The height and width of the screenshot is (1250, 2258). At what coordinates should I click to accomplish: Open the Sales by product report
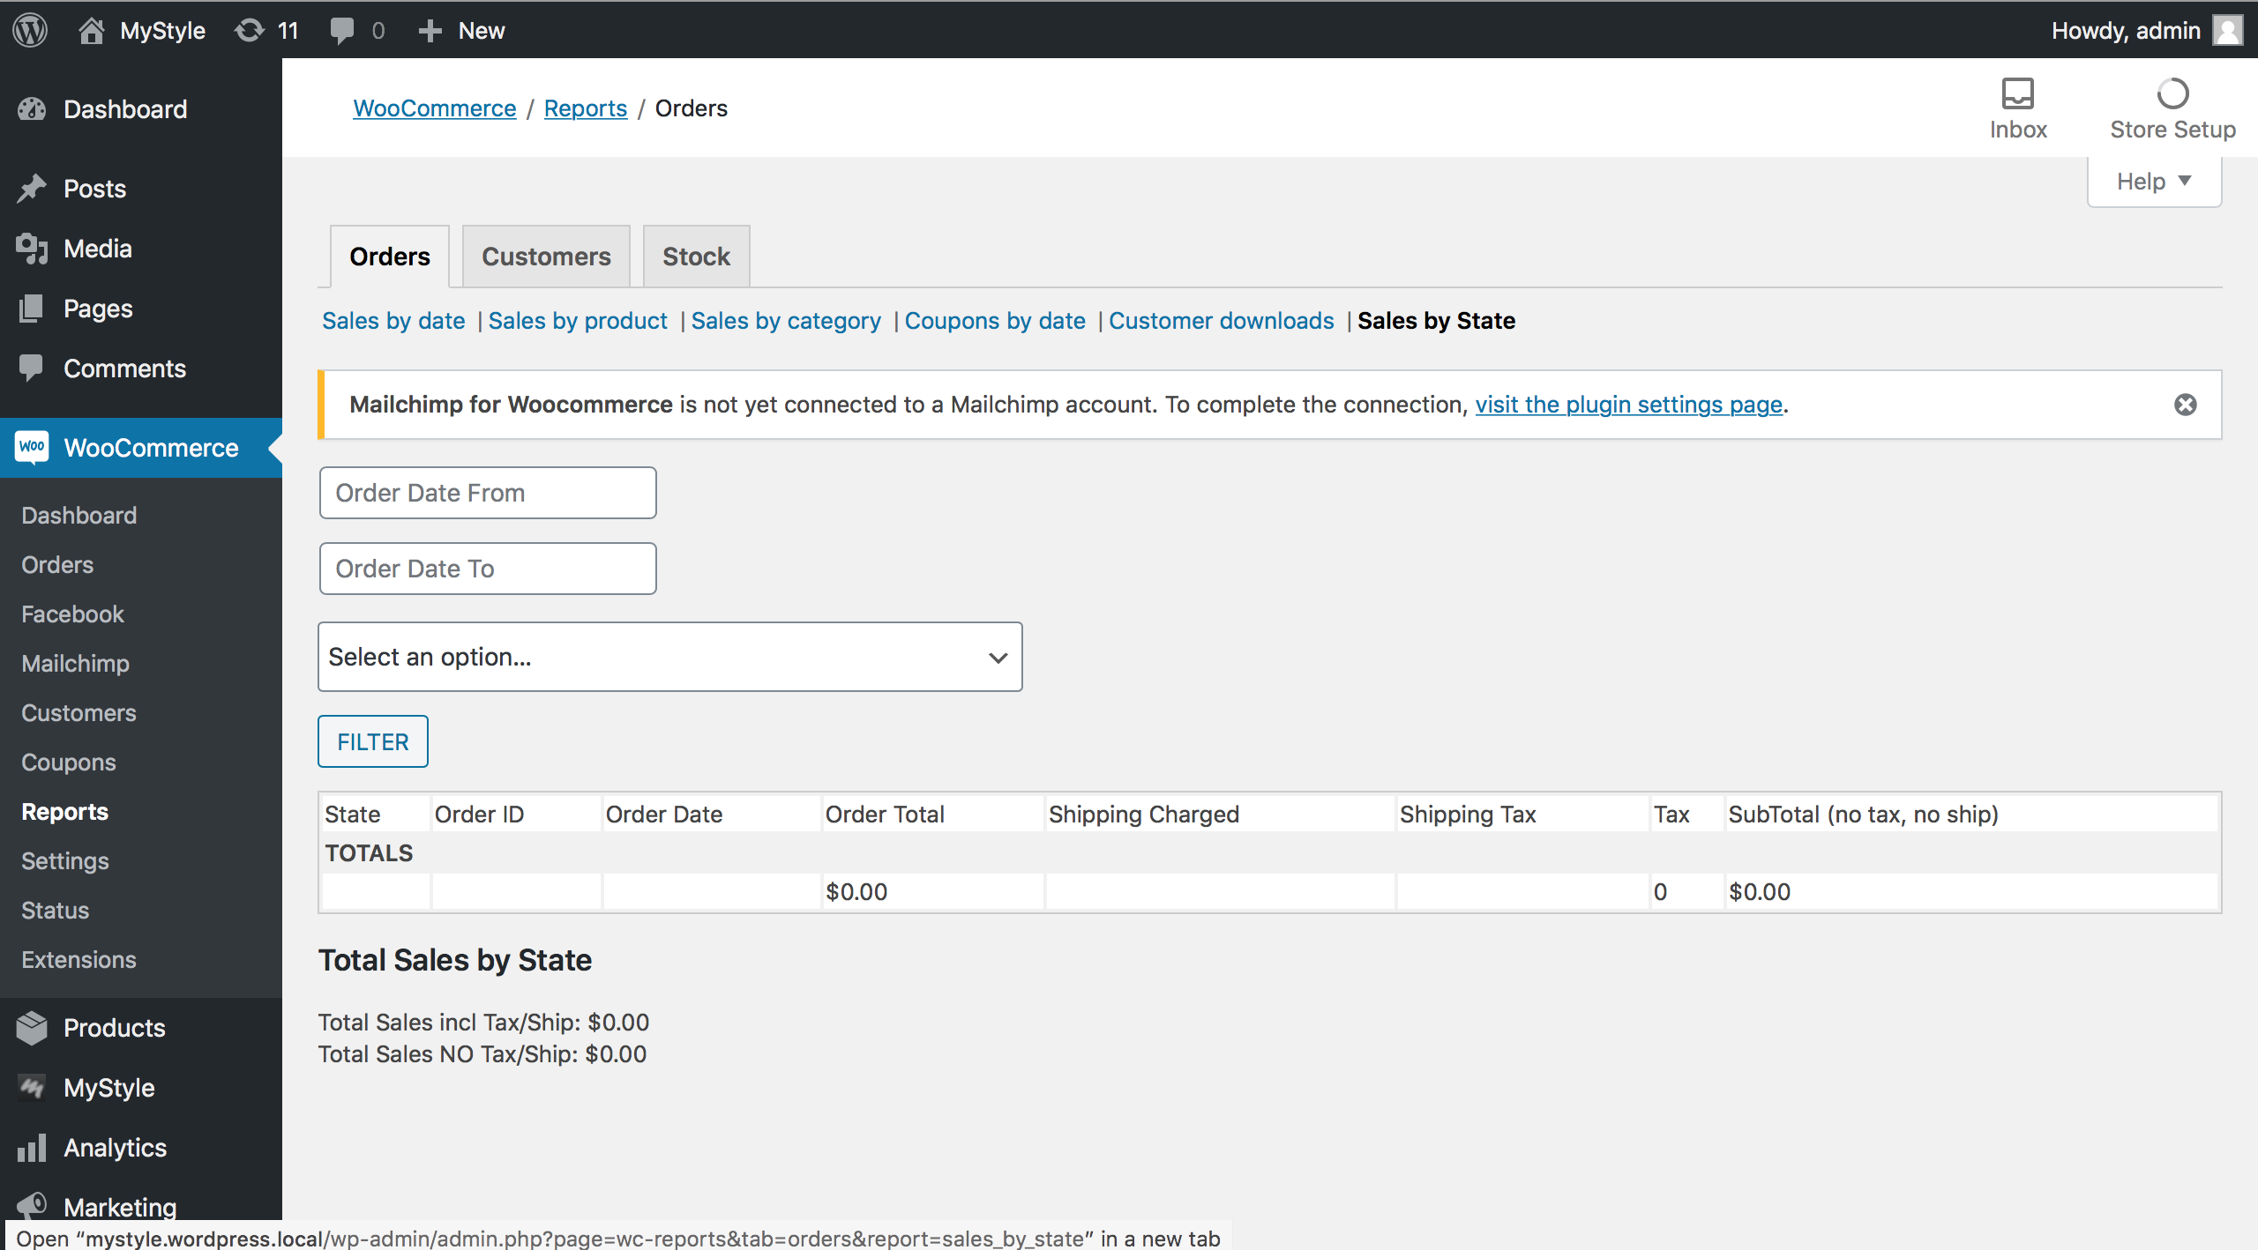pos(578,321)
